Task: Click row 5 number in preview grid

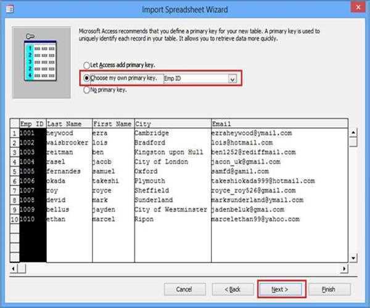Action: (14, 171)
